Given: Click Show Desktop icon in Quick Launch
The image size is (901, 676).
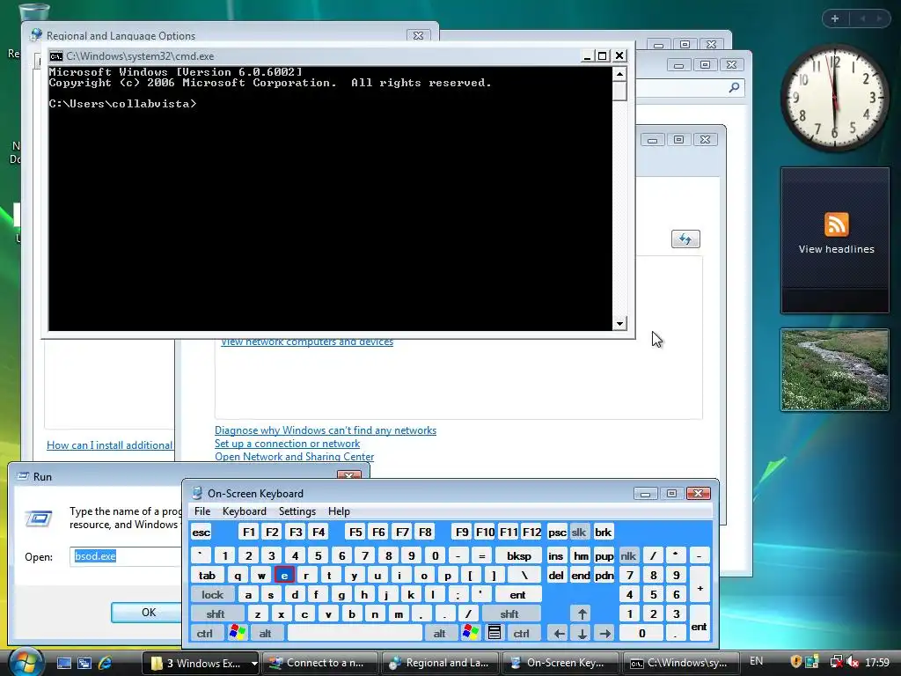Looking at the screenshot, I should click(x=63, y=663).
